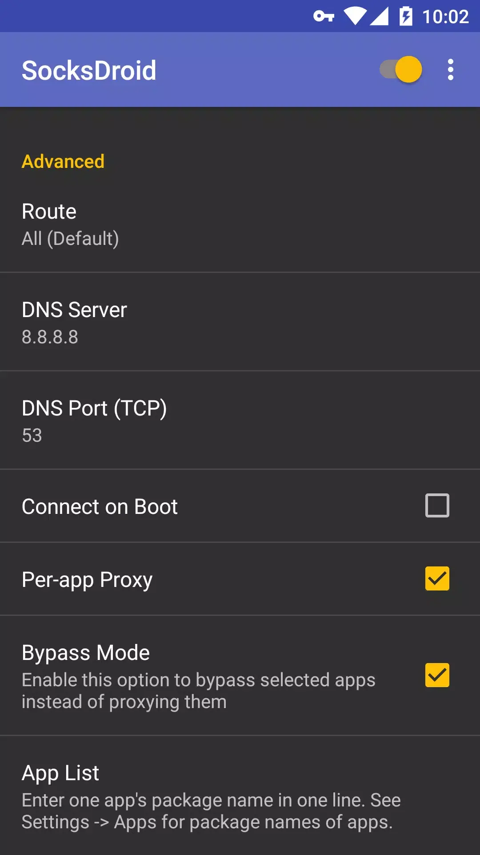Screen dimensions: 480x855
Task: Tap the Wi-Fi signal status icon
Action: pos(355,16)
